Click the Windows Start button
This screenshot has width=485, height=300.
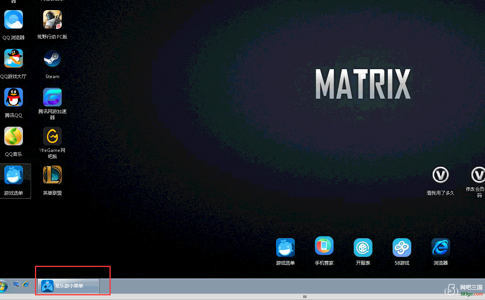3,286
